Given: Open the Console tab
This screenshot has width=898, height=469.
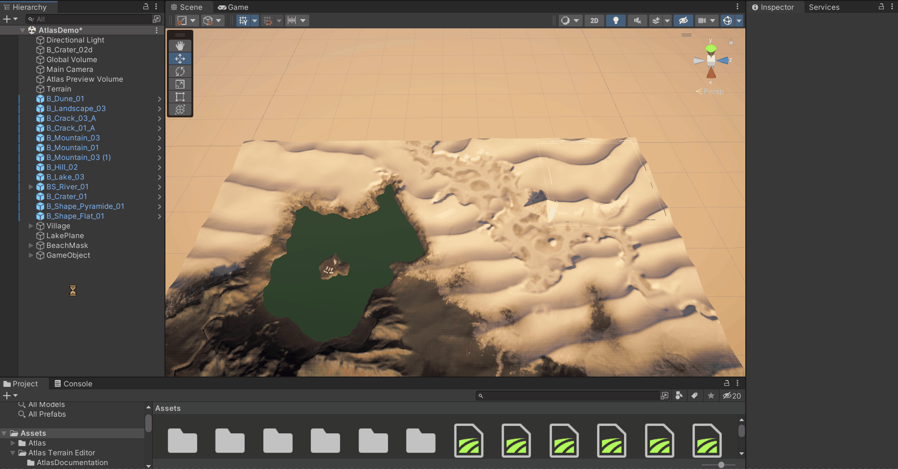Looking at the screenshot, I should point(73,384).
